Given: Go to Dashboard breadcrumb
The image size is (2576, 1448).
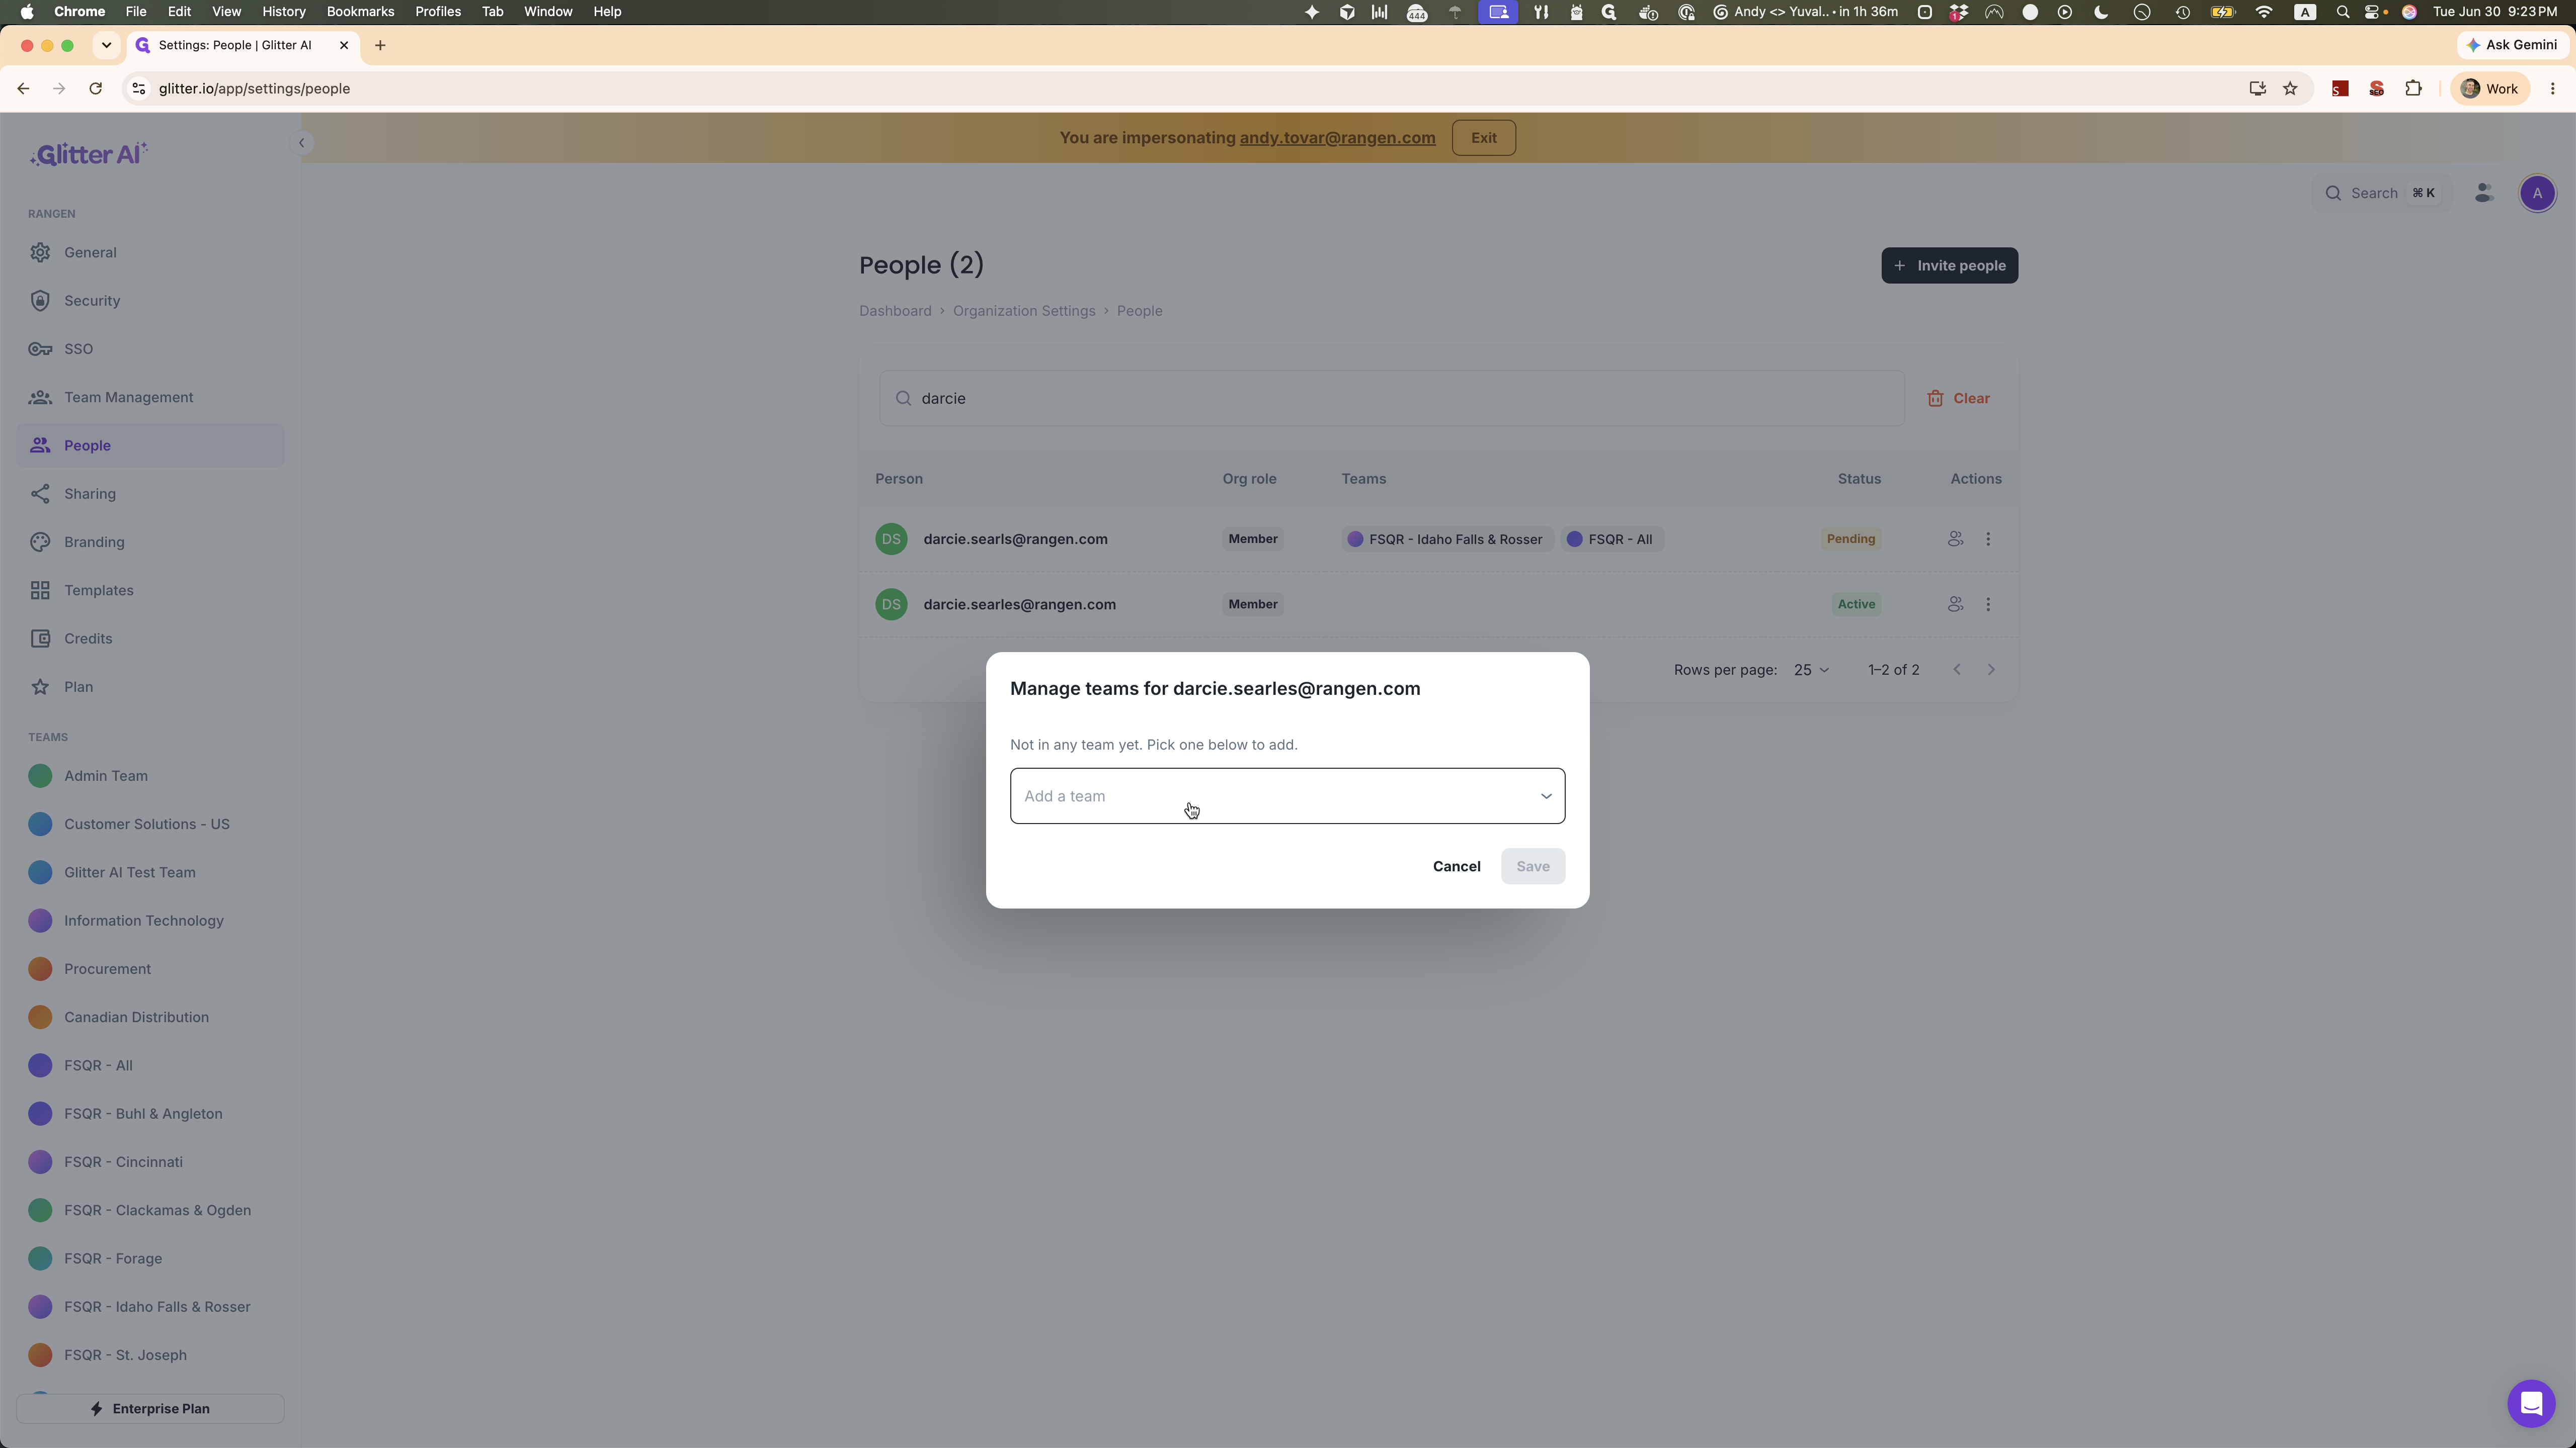Looking at the screenshot, I should click(x=895, y=311).
